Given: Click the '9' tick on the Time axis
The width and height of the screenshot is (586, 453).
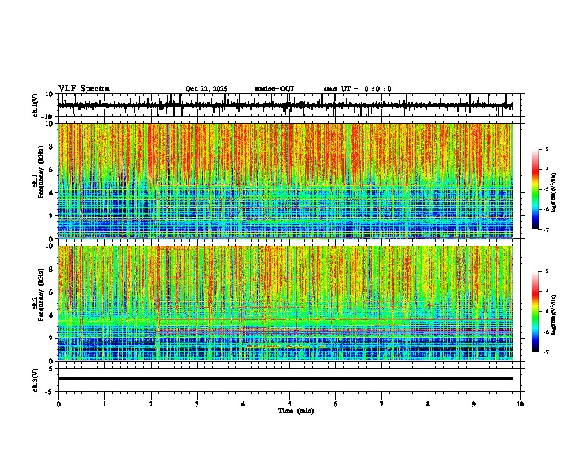Looking at the screenshot, I should tap(474, 404).
